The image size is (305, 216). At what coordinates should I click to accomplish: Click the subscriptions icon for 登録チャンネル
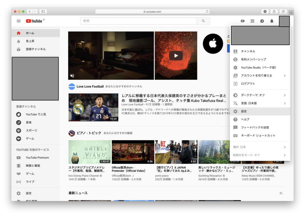coord(18,49)
